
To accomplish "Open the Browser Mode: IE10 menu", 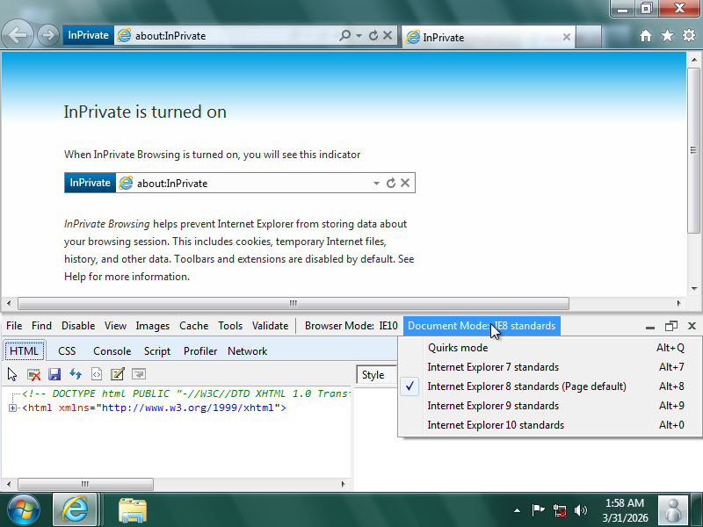I will tap(351, 326).
